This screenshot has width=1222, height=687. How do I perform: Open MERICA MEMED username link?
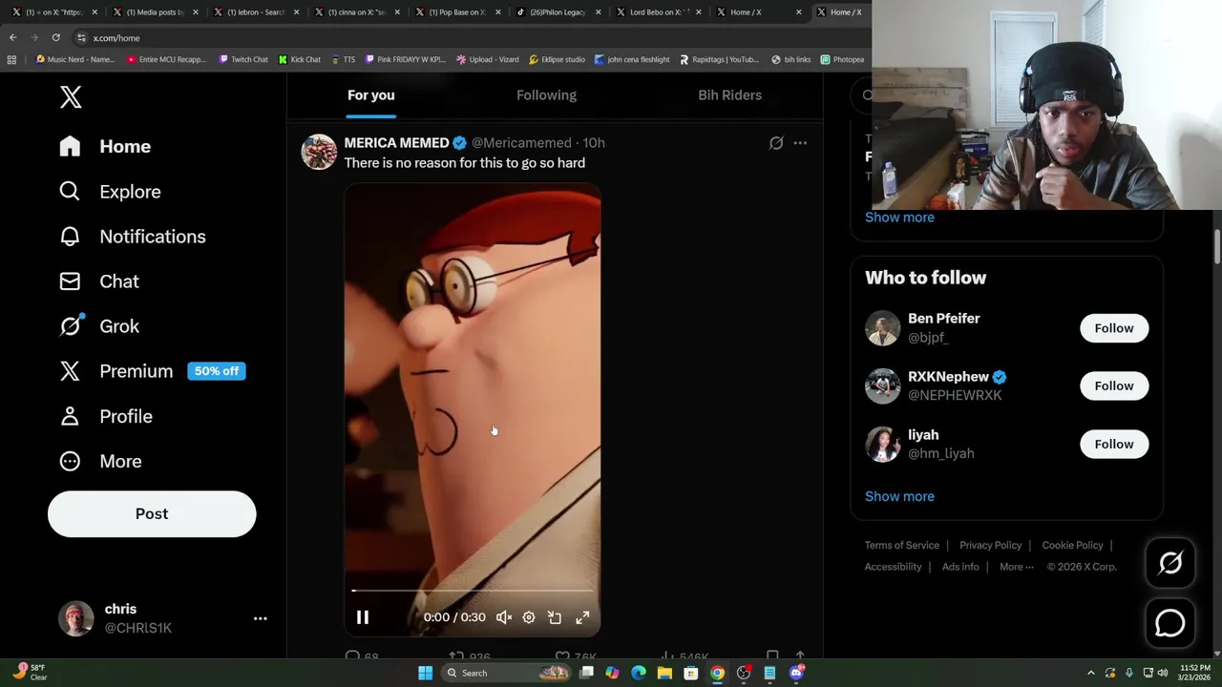click(x=396, y=142)
